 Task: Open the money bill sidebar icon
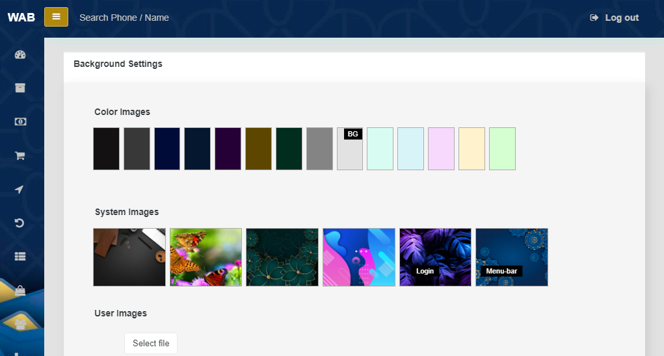point(20,121)
